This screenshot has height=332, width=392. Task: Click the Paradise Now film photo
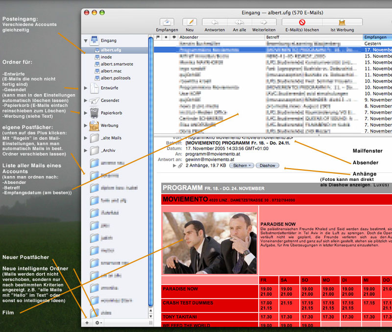[x=210, y=243]
